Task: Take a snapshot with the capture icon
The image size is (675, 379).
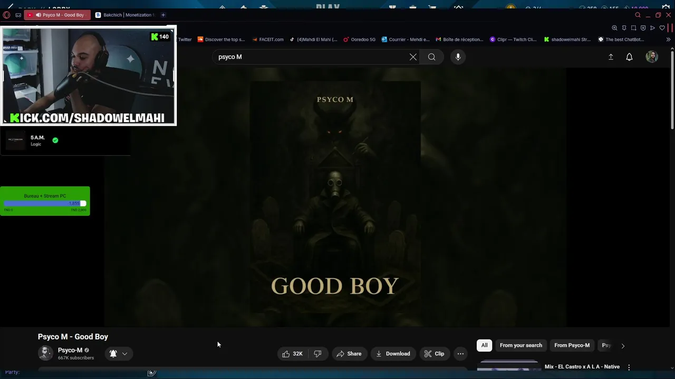Action: [633, 28]
